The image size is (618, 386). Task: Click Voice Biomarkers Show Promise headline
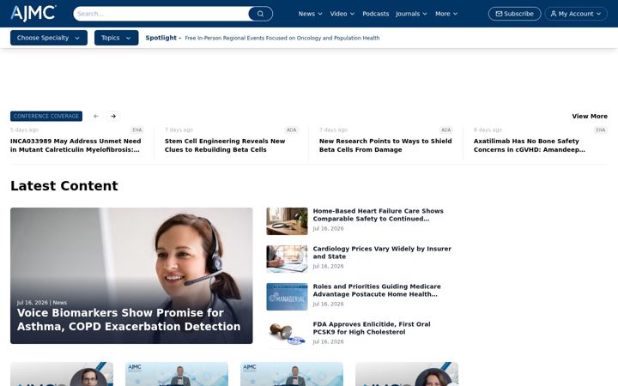(x=129, y=319)
